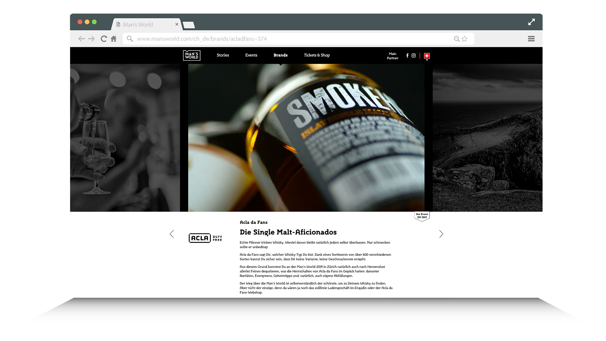Reload the page with refresh icon
Image resolution: width=606 pixels, height=341 pixels.
104,39
